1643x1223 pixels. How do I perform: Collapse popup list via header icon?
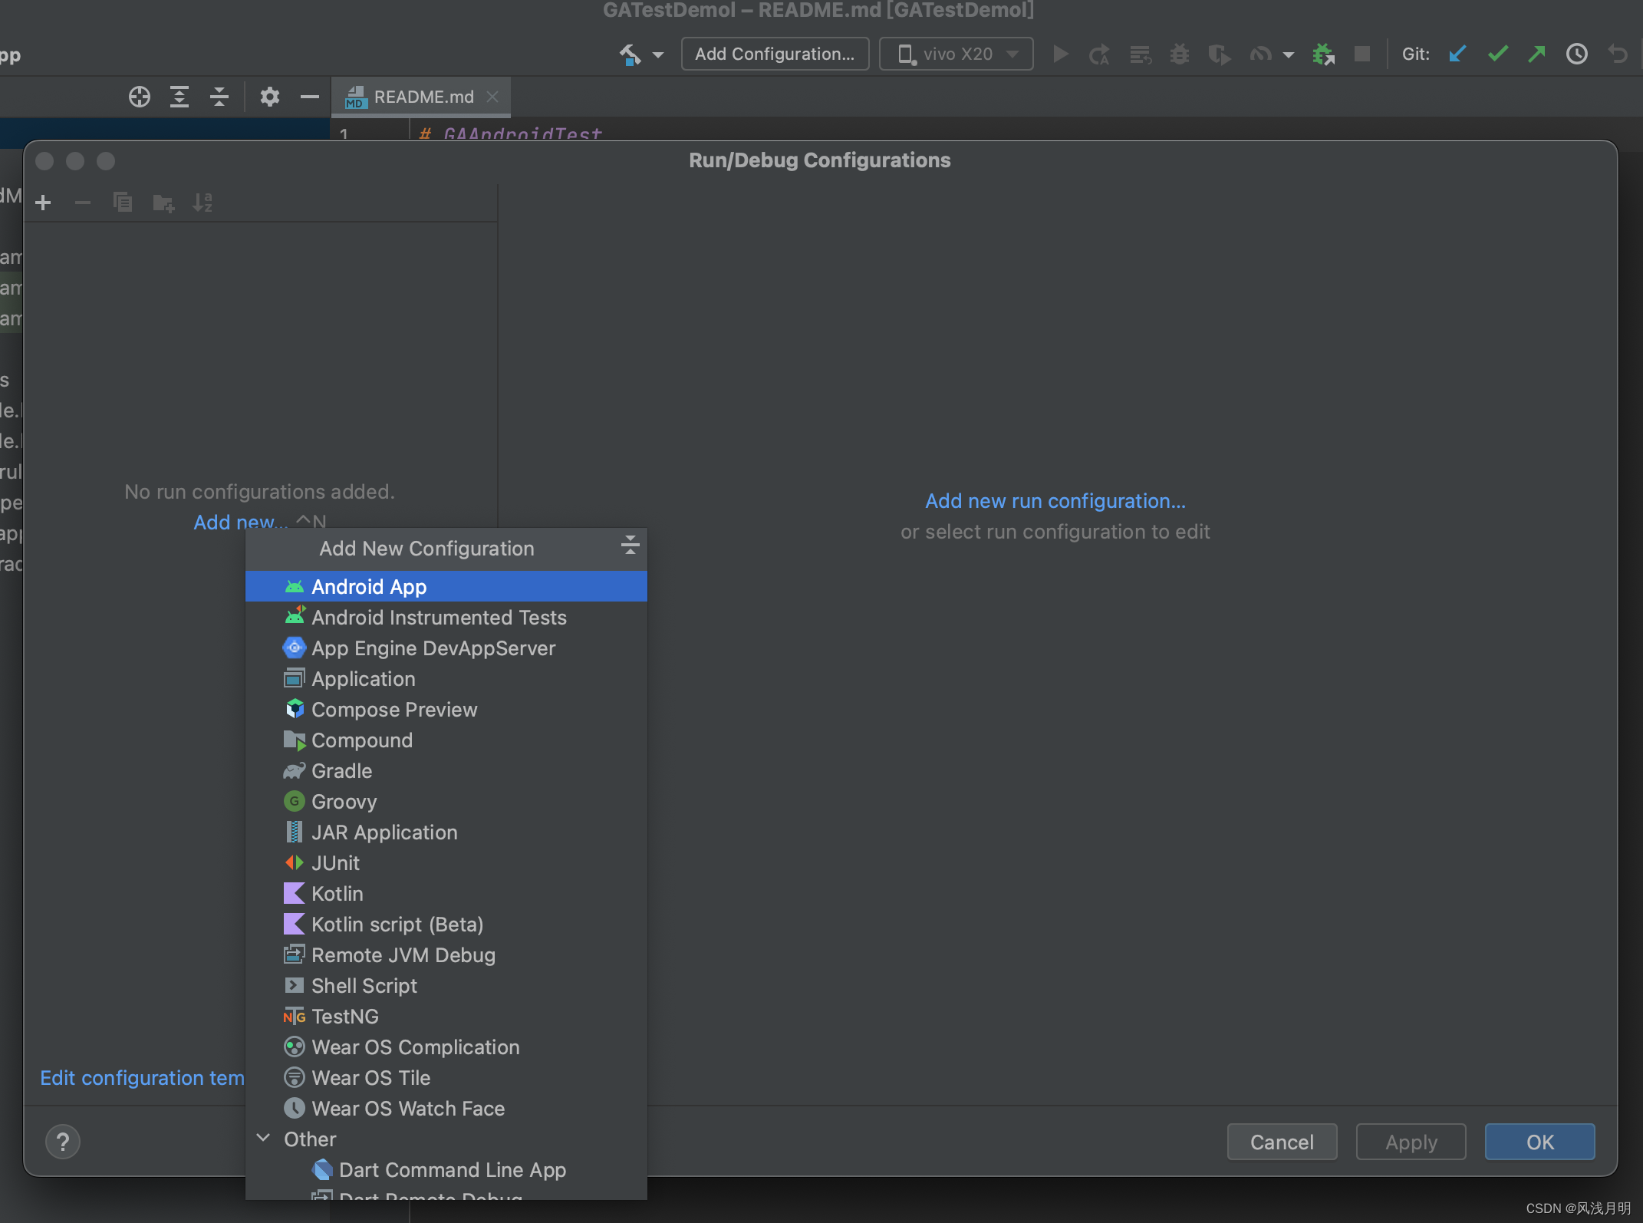coord(630,546)
